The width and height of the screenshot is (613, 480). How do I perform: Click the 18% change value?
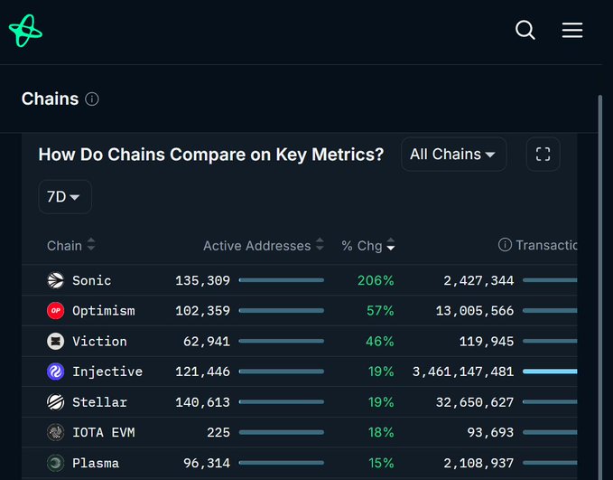[x=381, y=433]
